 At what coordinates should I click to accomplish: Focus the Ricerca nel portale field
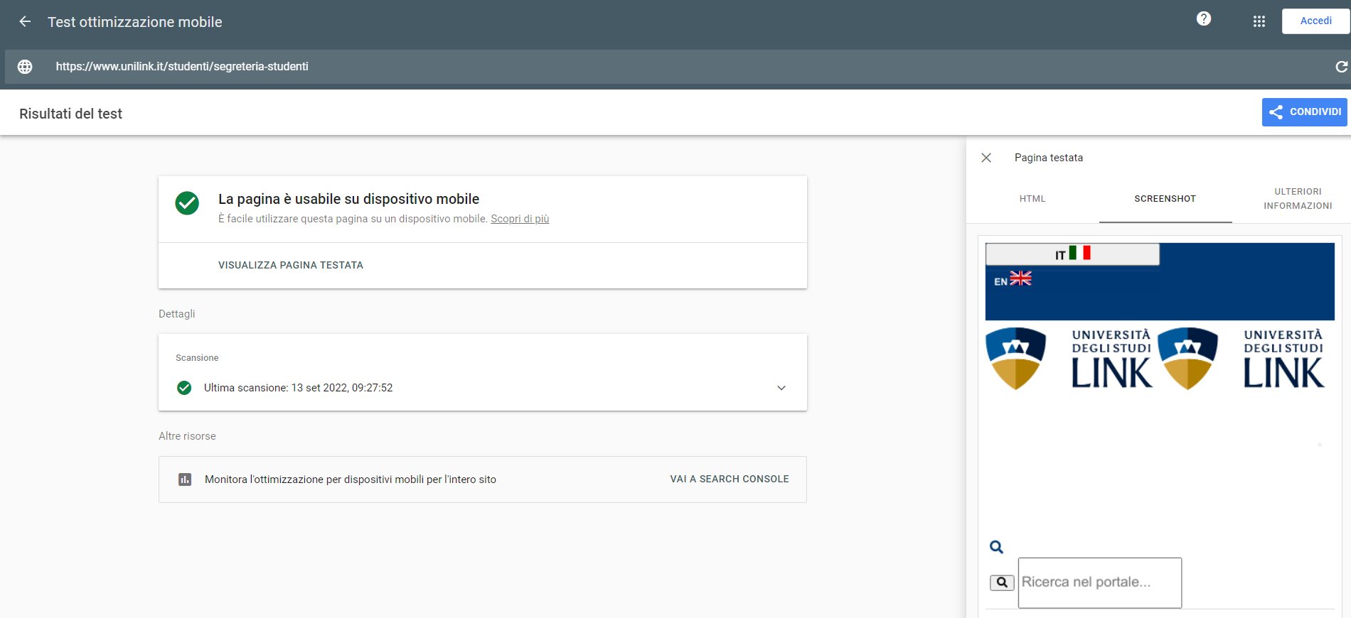[x=1100, y=582]
